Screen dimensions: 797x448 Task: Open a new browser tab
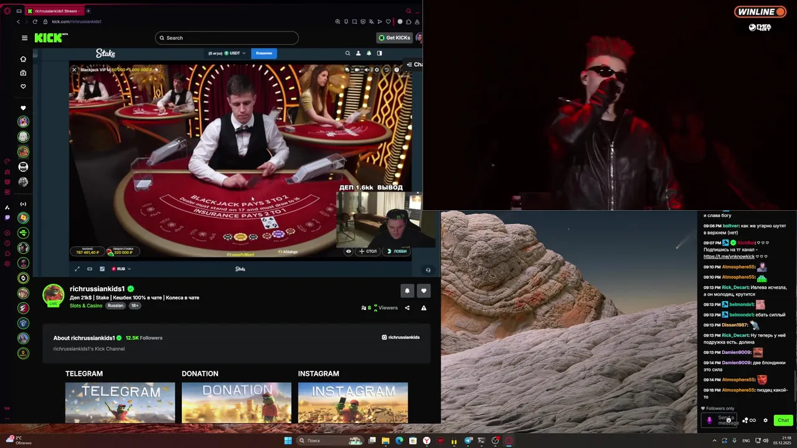tap(88, 11)
